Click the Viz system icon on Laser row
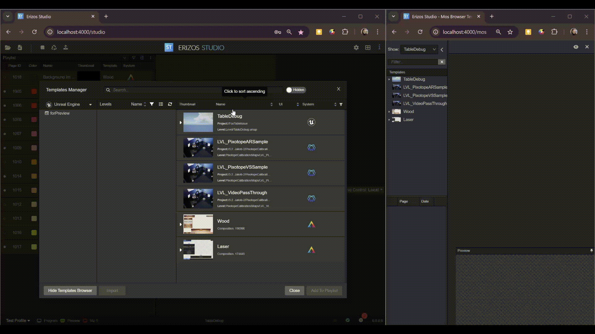Screen dimensions: 595x334 [x=311, y=250]
